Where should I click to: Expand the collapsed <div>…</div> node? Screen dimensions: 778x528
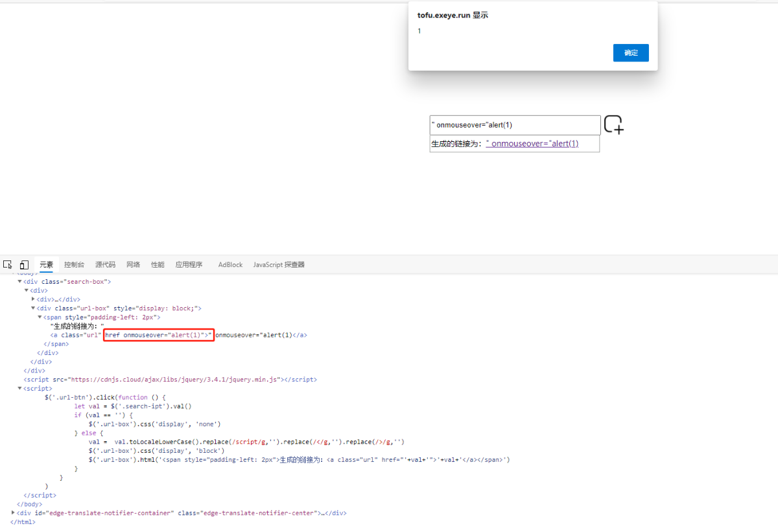click(x=33, y=299)
